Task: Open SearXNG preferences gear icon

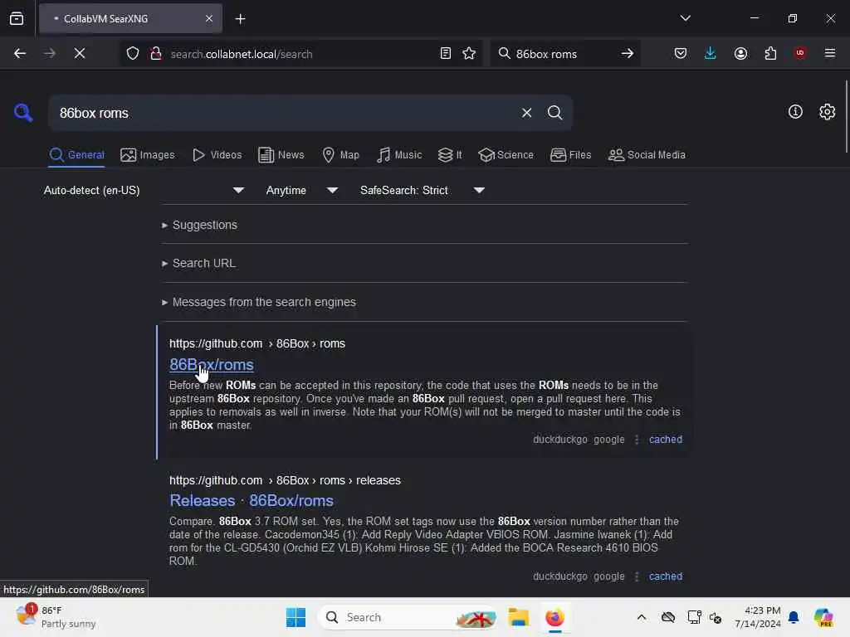Action: (827, 112)
